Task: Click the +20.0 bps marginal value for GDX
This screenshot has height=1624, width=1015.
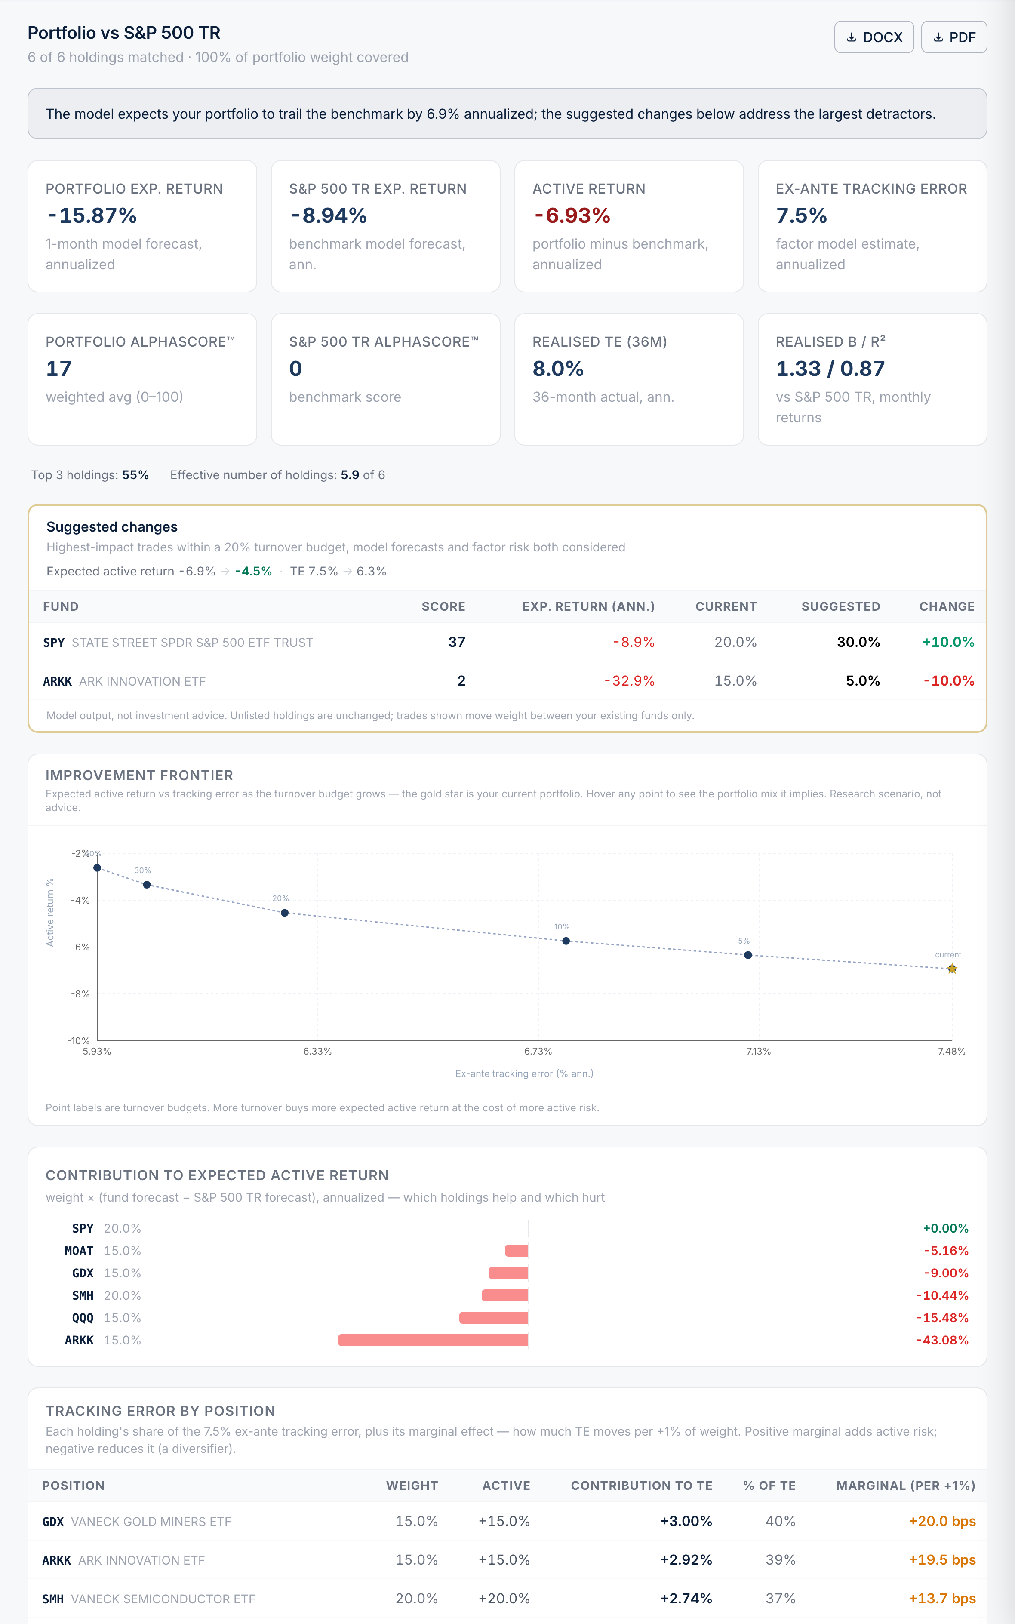Action: point(942,1521)
